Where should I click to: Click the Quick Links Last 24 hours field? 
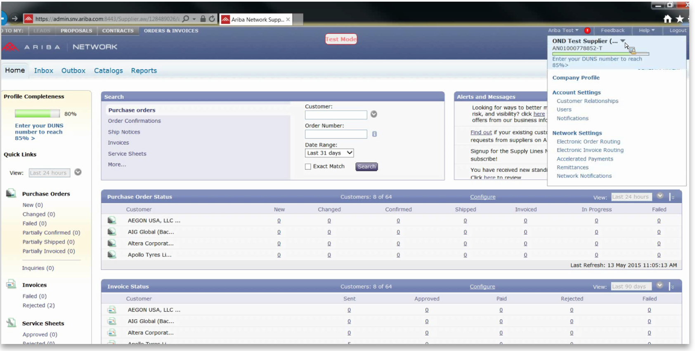(x=50, y=173)
